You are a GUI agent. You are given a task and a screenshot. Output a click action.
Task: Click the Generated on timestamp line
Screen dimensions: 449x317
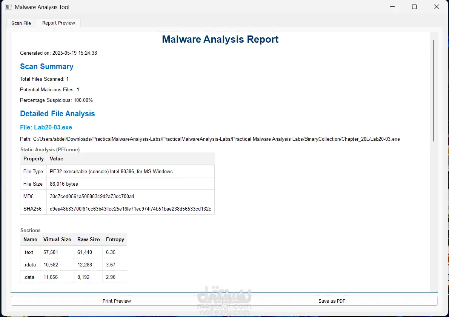pyautogui.click(x=58, y=53)
